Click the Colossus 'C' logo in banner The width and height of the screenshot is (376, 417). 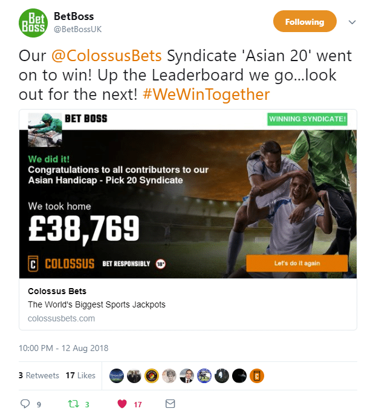34,264
